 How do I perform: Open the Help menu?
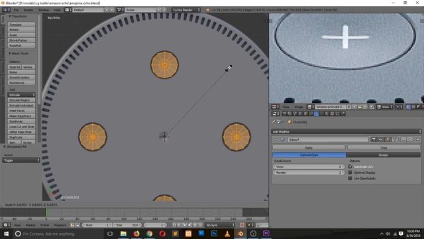(x=57, y=10)
